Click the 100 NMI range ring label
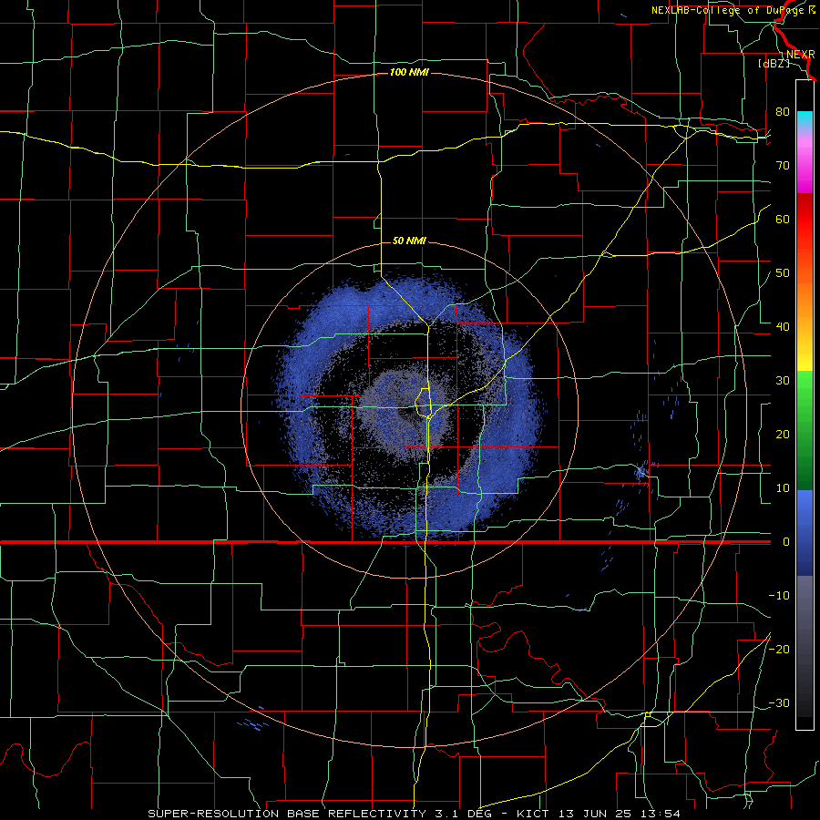This screenshot has height=820, width=820. pos(409,72)
